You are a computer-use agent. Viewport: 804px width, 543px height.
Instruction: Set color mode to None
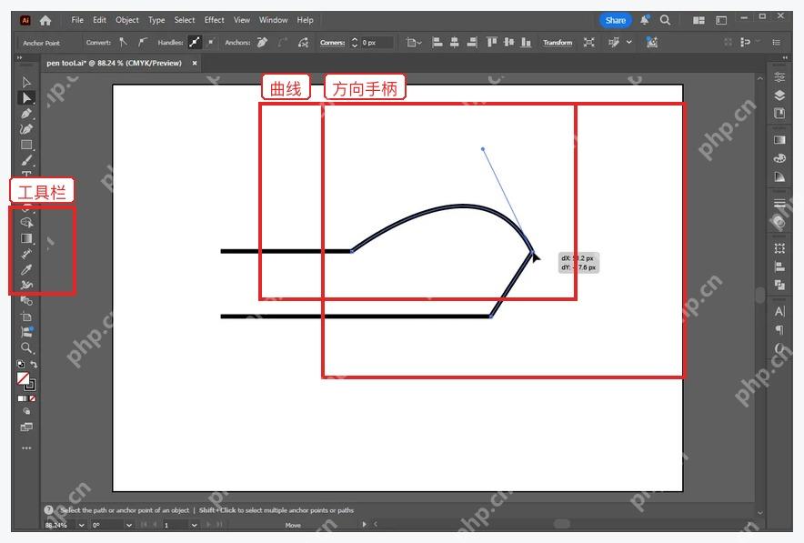coord(33,398)
